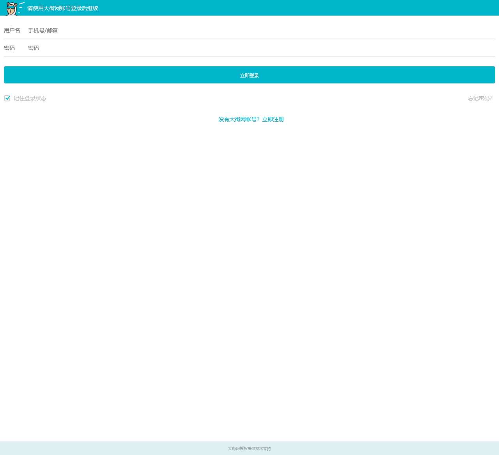Click the 密码 label left of password field

click(9, 48)
